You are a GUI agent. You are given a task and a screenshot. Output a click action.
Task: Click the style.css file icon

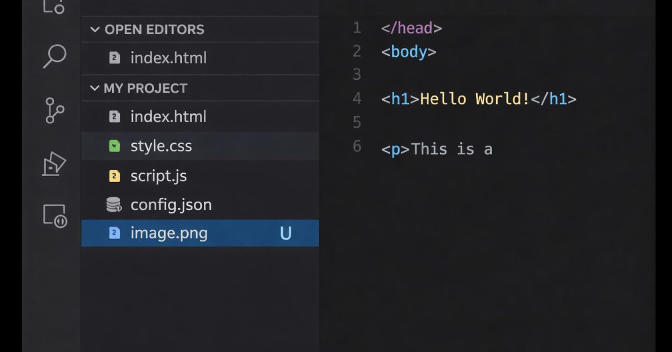click(x=115, y=146)
